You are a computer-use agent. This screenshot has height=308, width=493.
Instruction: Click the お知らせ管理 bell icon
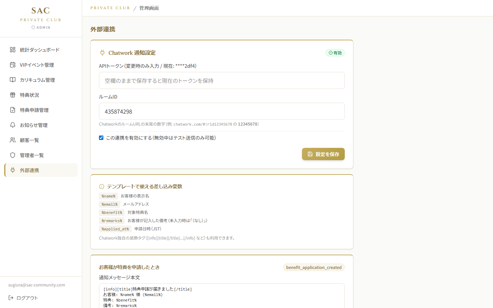coord(13,125)
